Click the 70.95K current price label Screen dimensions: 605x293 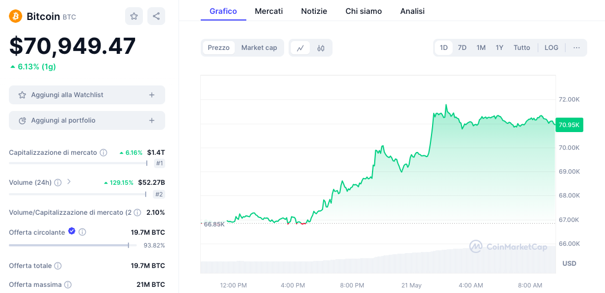click(569, 125)
